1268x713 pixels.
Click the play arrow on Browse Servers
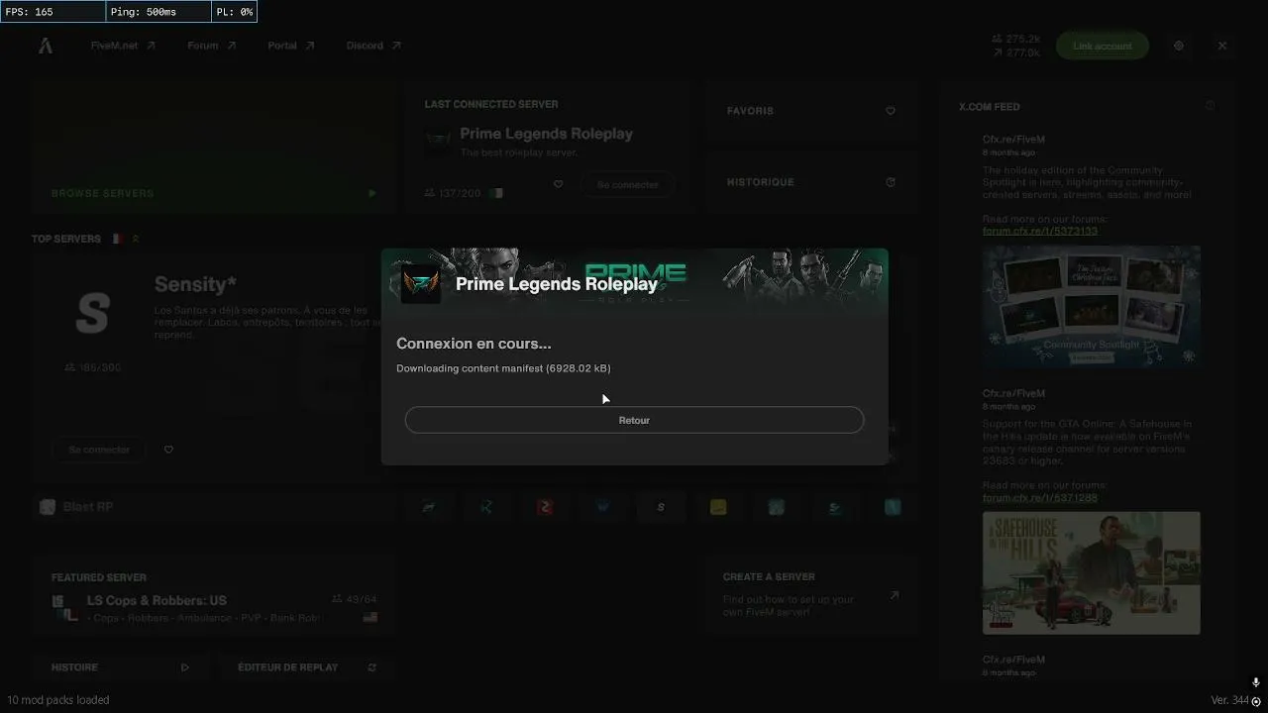[371, 193]
